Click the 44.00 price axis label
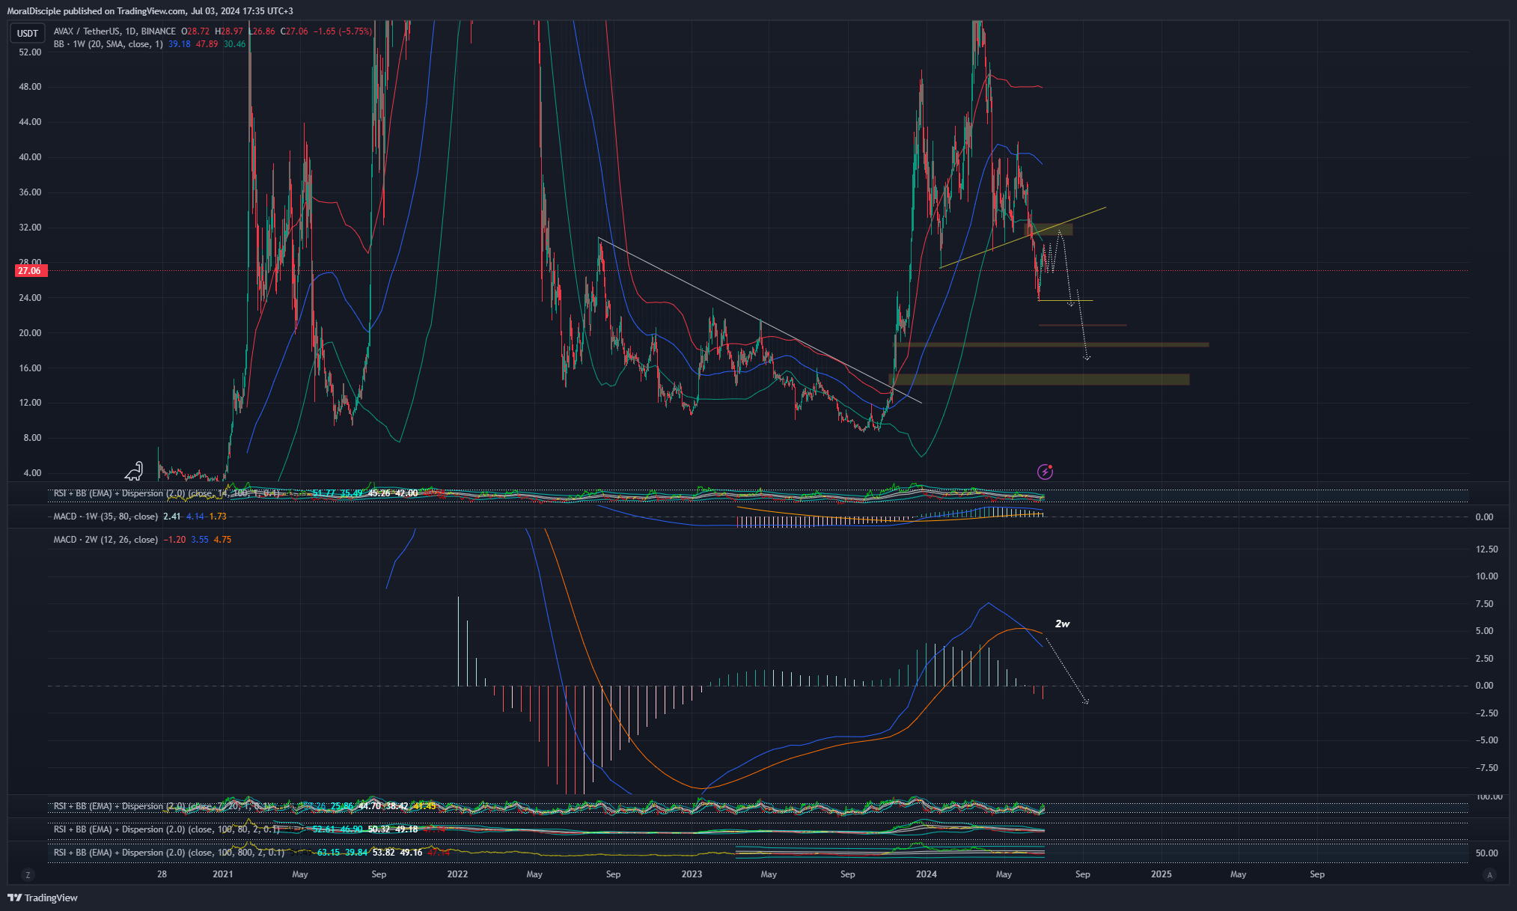Screen dimensions: 1517x911 coord(30,122)
